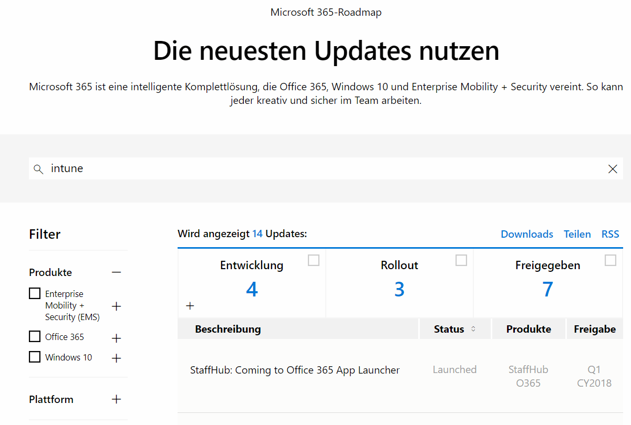Expand the Windows 10 filter options
631x425 pixels.
coord(116,358)
